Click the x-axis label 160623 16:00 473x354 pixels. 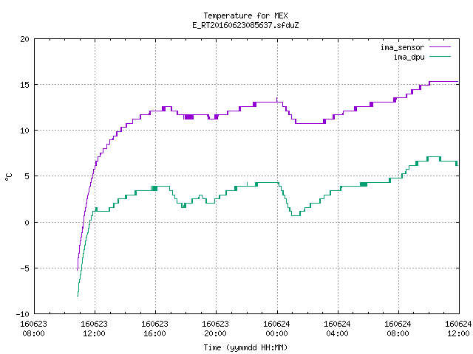click(x=154, y=329)
